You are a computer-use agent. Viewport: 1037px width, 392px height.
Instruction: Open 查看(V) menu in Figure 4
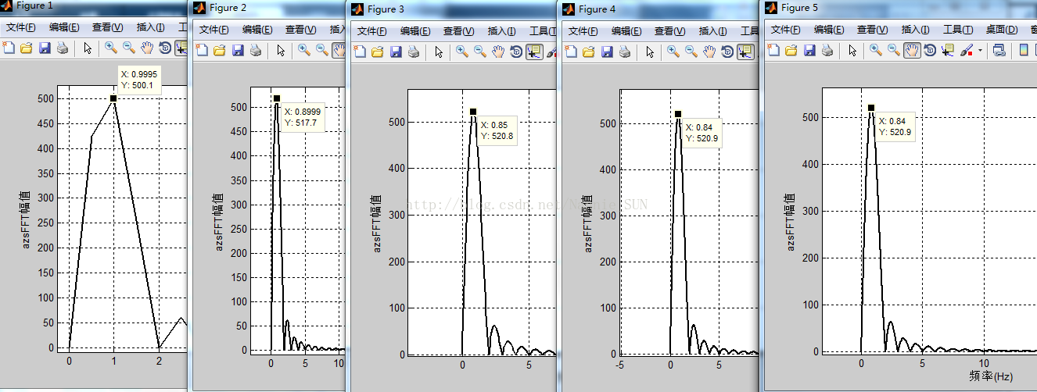[669, 31]
